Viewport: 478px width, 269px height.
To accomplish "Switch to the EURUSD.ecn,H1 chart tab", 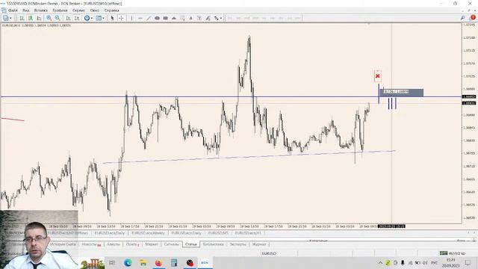I will point(248,233).
